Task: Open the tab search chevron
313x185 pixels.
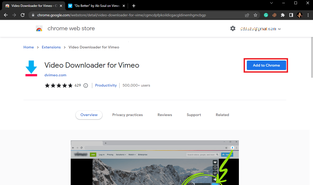Action: pyautogui.click(x=271, y=3)
